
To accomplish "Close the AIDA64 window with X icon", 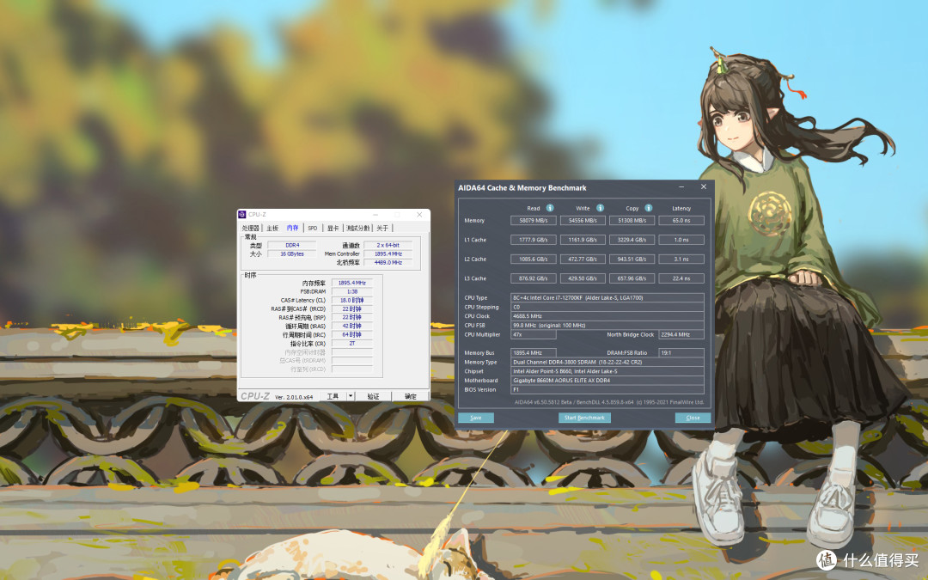I will pyautogui.click(x=704, y=187).
